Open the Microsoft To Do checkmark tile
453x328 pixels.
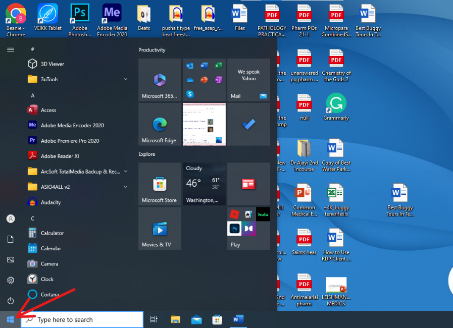(249, 125)
